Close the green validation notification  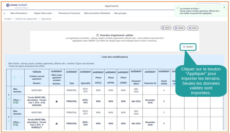224,7
